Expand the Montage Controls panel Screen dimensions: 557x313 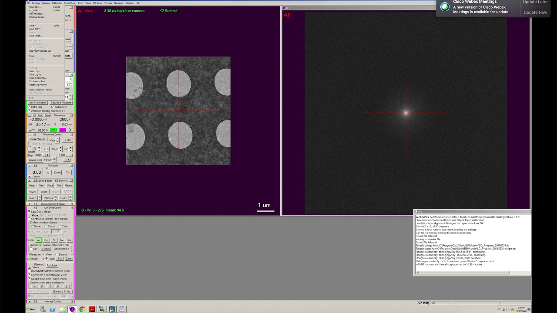[30, 301]
